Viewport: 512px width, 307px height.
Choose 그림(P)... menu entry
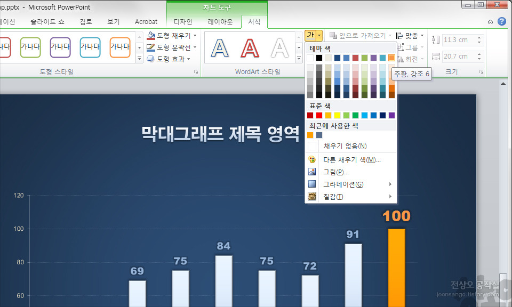351,172
